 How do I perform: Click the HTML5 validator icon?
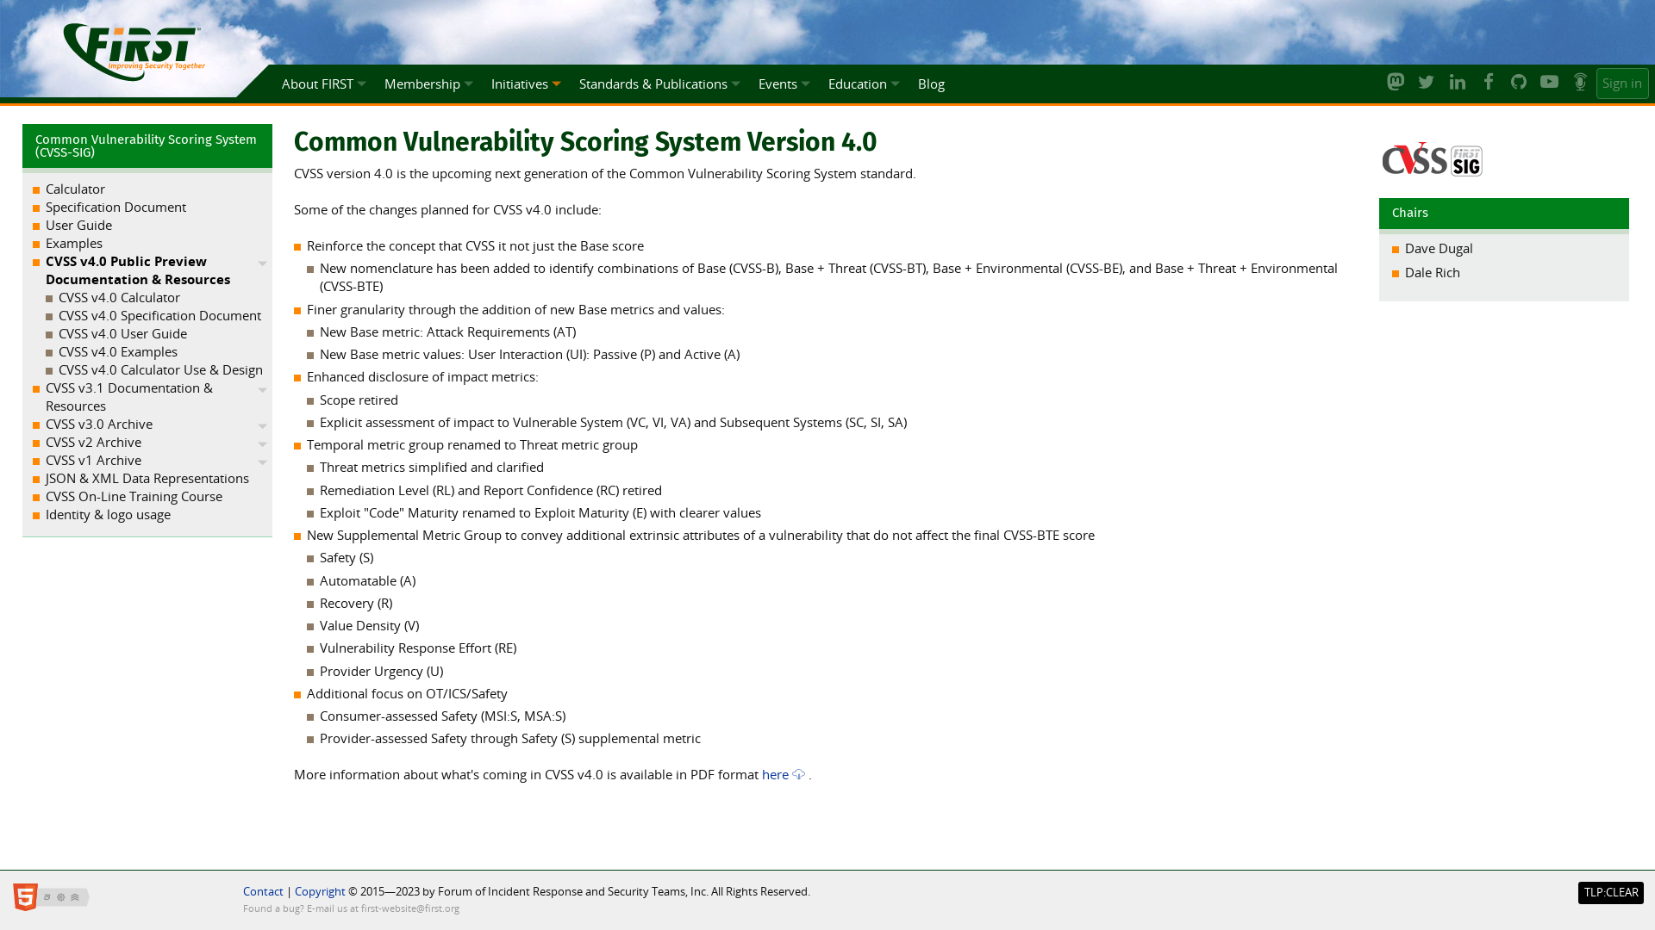pyautogui.click(x=24, y=896)
